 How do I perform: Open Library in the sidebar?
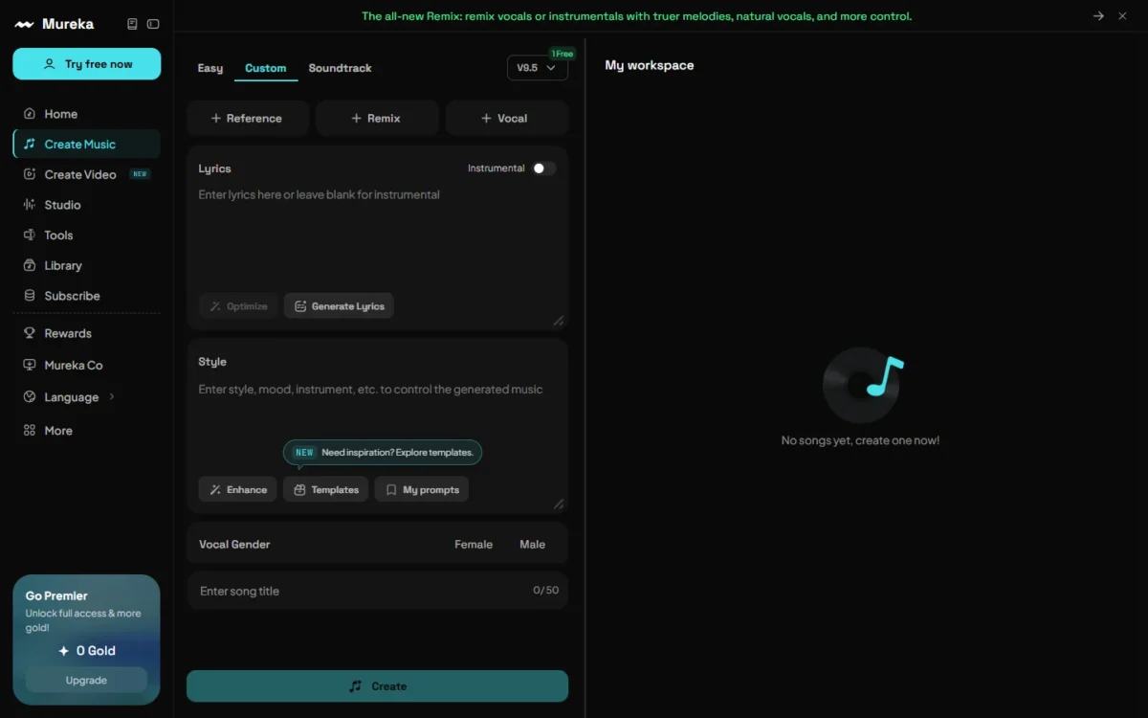[x=63, y=265]
